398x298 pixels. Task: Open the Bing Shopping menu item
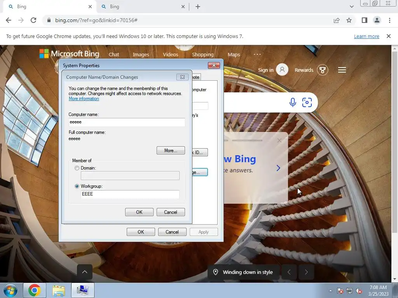coord(202,54)
